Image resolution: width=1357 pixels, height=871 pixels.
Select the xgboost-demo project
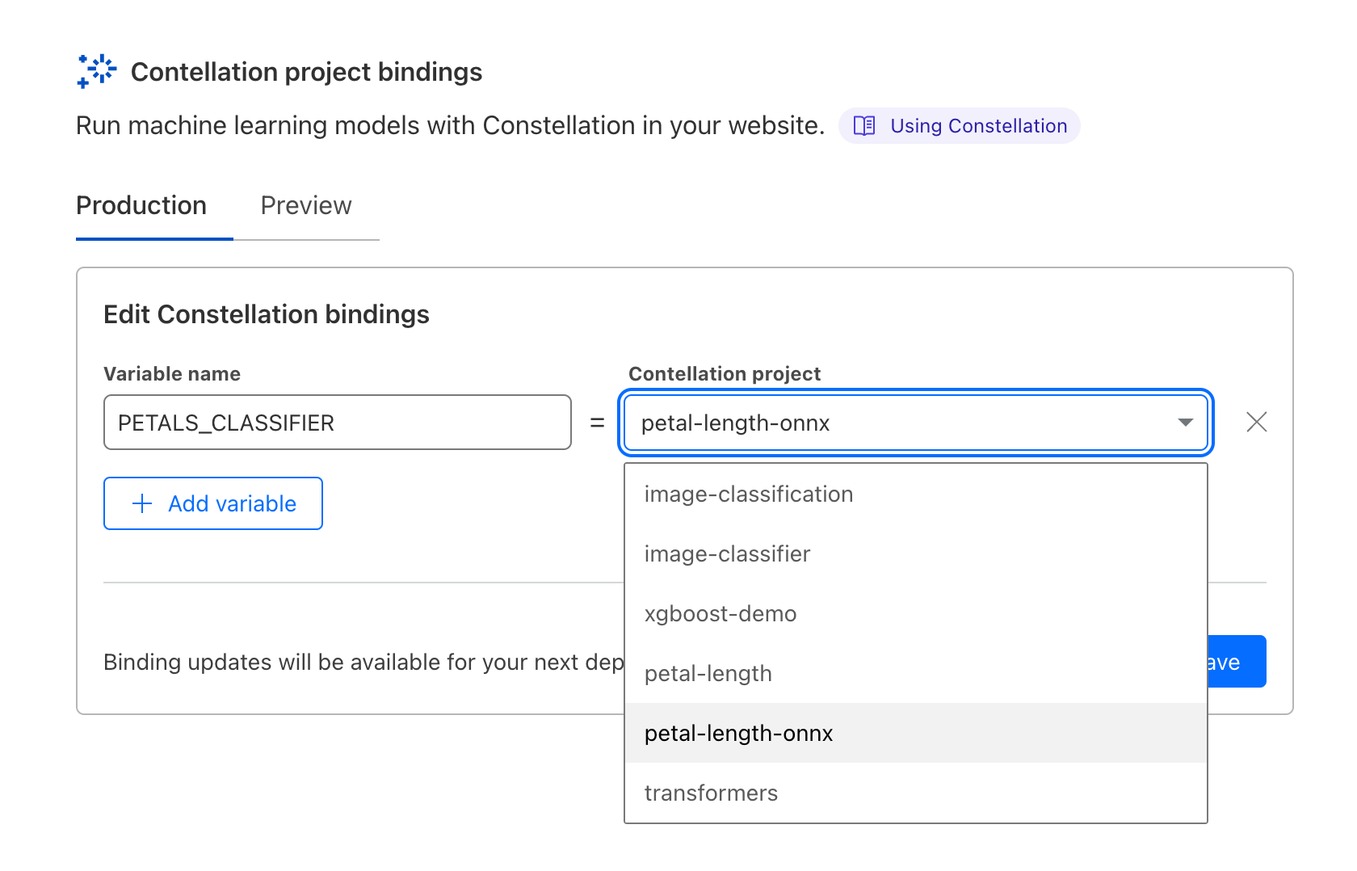point(721,613)
